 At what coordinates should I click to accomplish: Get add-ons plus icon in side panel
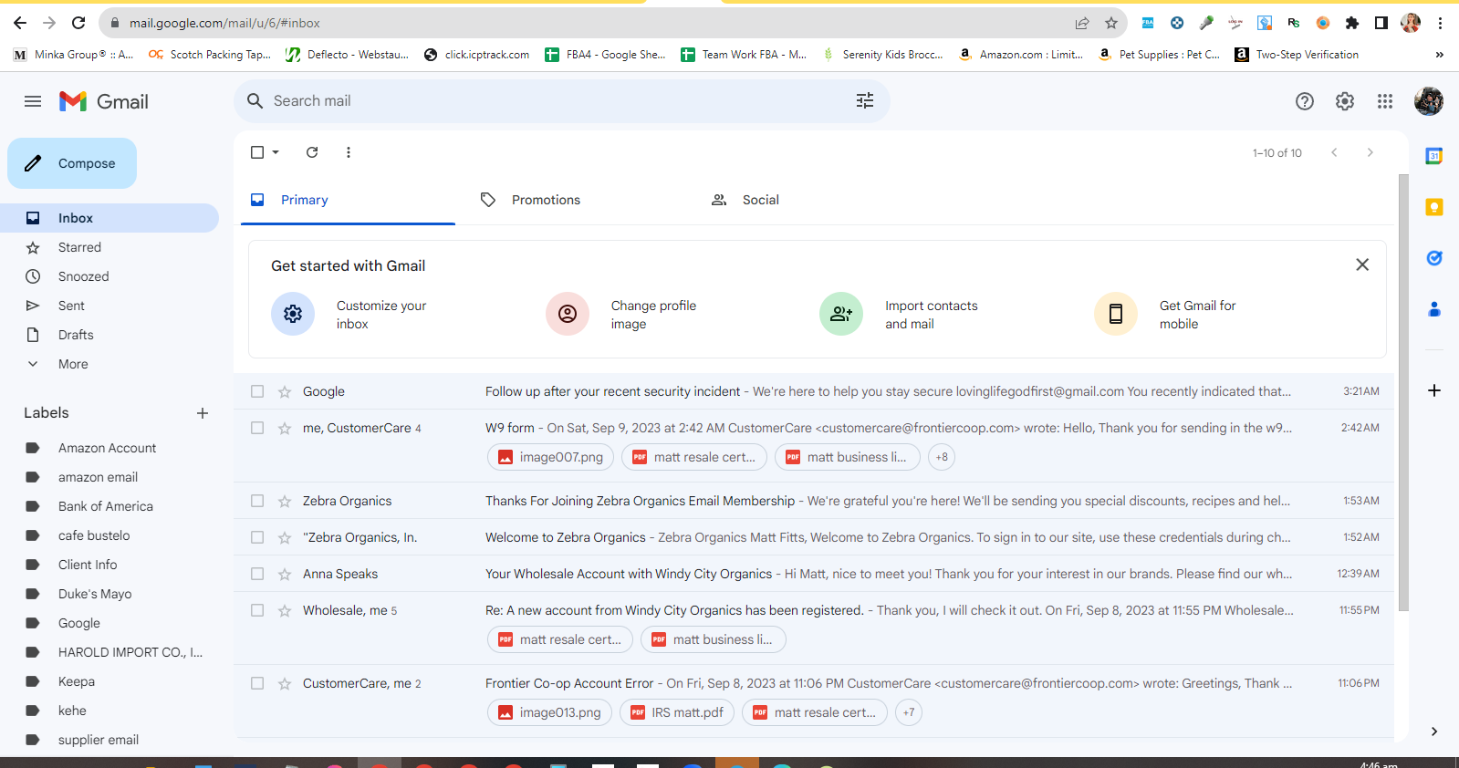tap(1434, 390)
